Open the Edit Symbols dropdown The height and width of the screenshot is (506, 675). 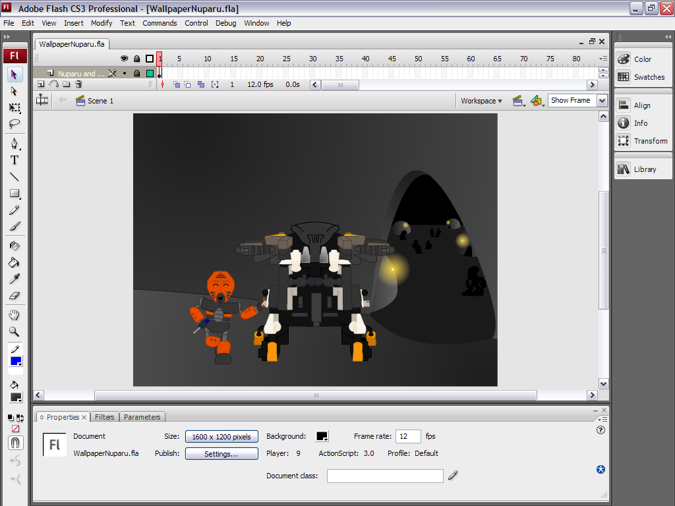[537, 101]
